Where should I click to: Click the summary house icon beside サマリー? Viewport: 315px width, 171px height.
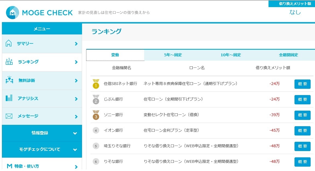point(9,43)
